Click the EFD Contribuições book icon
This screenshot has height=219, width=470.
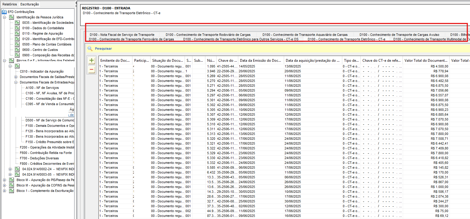pyautogui.click(x=4, y=12)
